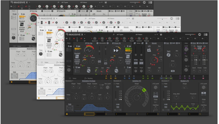Click the save preset floppy icon in front window
The height and width of the screenshot is (124, 219).
[x=161, y=35]
